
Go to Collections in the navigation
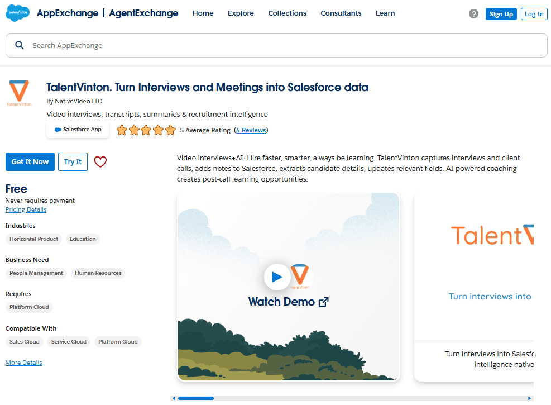(x=287, y=13)
